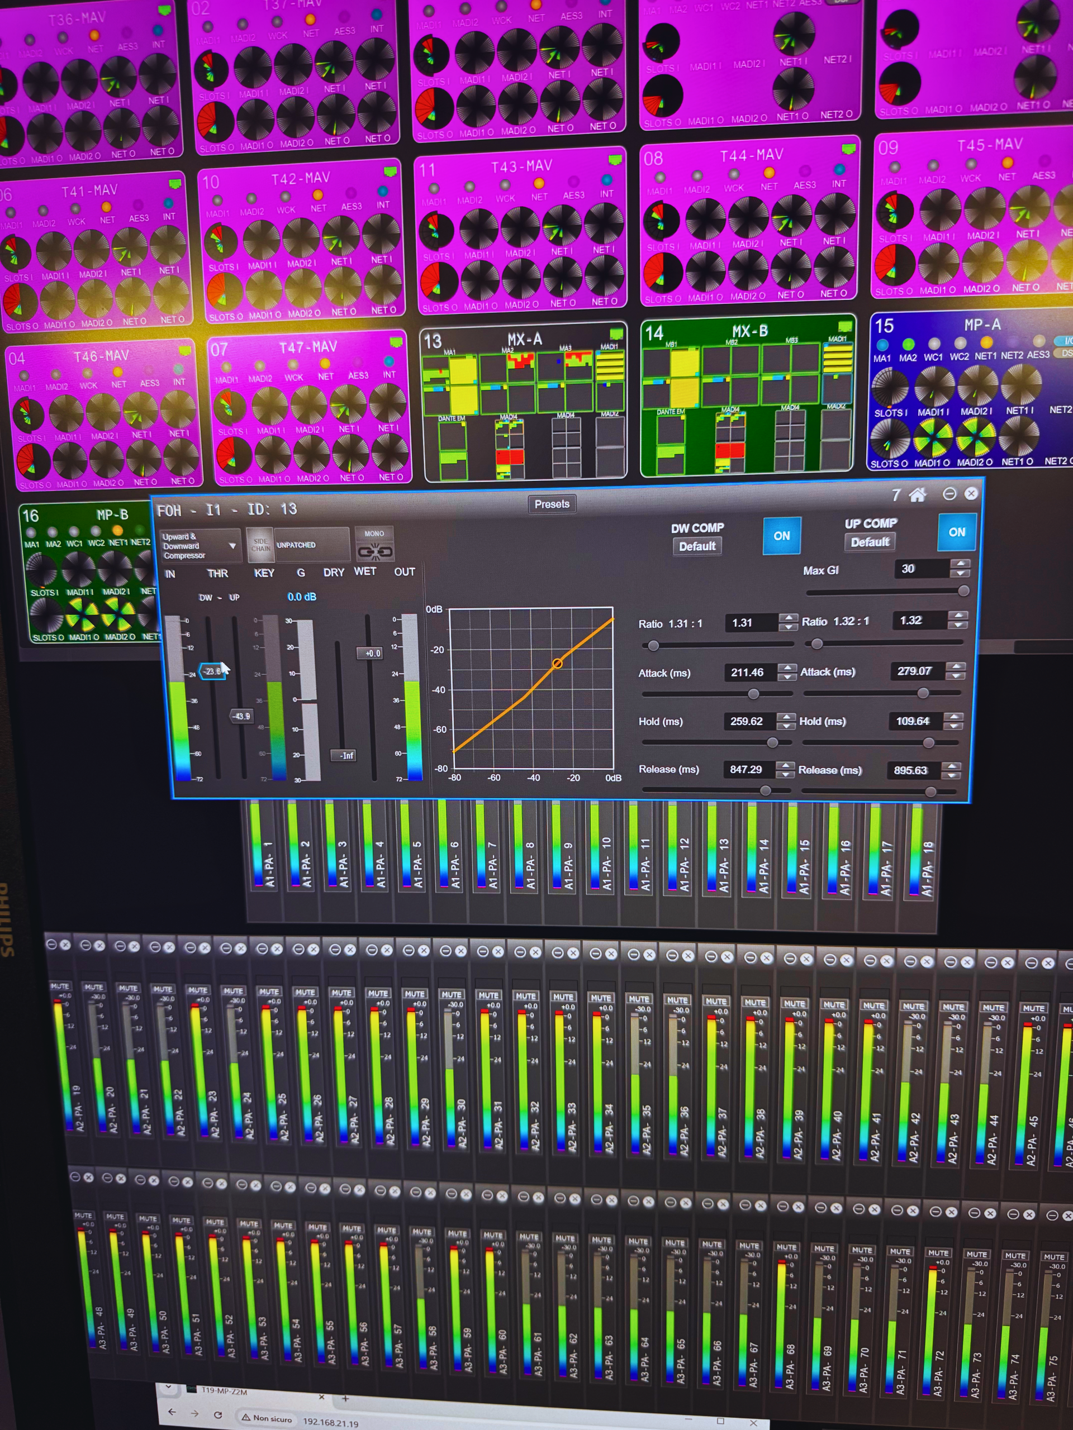Open the MX-A device tile 13
This screenshot has height=1430, width=1073.
525,402
